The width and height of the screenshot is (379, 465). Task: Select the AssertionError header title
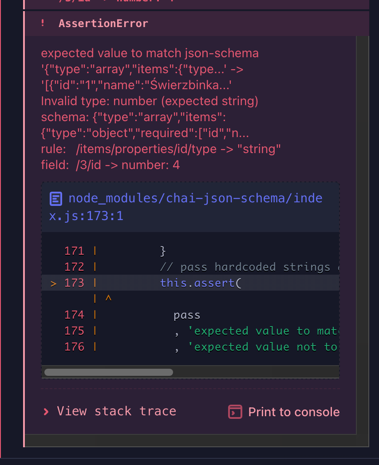103,24
